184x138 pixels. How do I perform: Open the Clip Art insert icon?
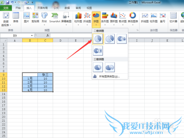[35, 16]
